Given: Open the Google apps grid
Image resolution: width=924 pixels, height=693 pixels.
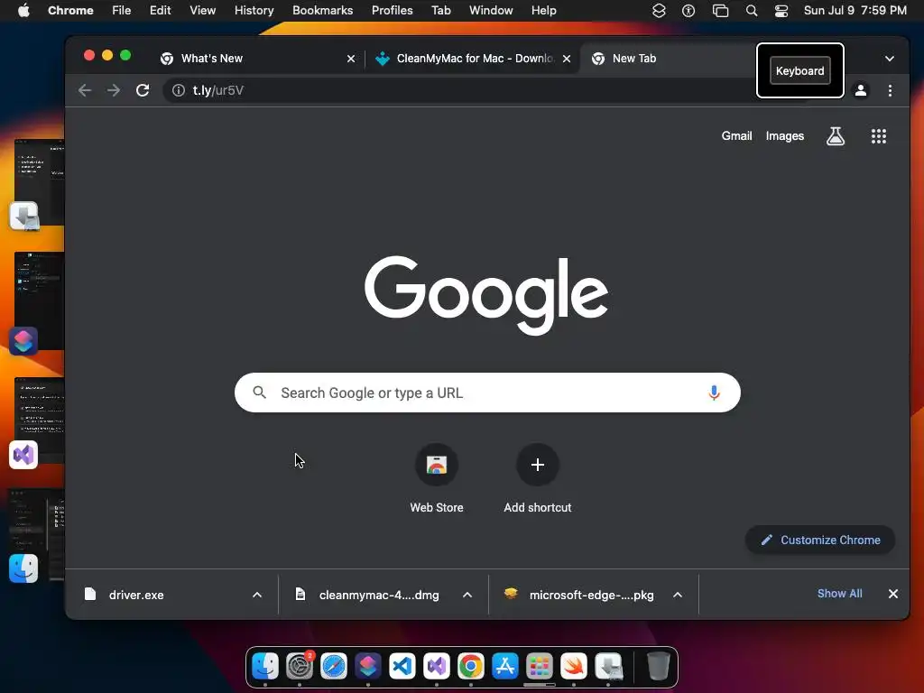Looking at the screenshot, I should click(879, 136).
